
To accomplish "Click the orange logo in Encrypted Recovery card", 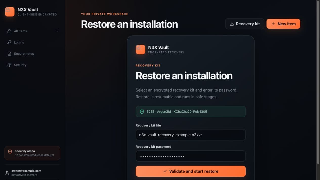I will click(x=140, y=50).
